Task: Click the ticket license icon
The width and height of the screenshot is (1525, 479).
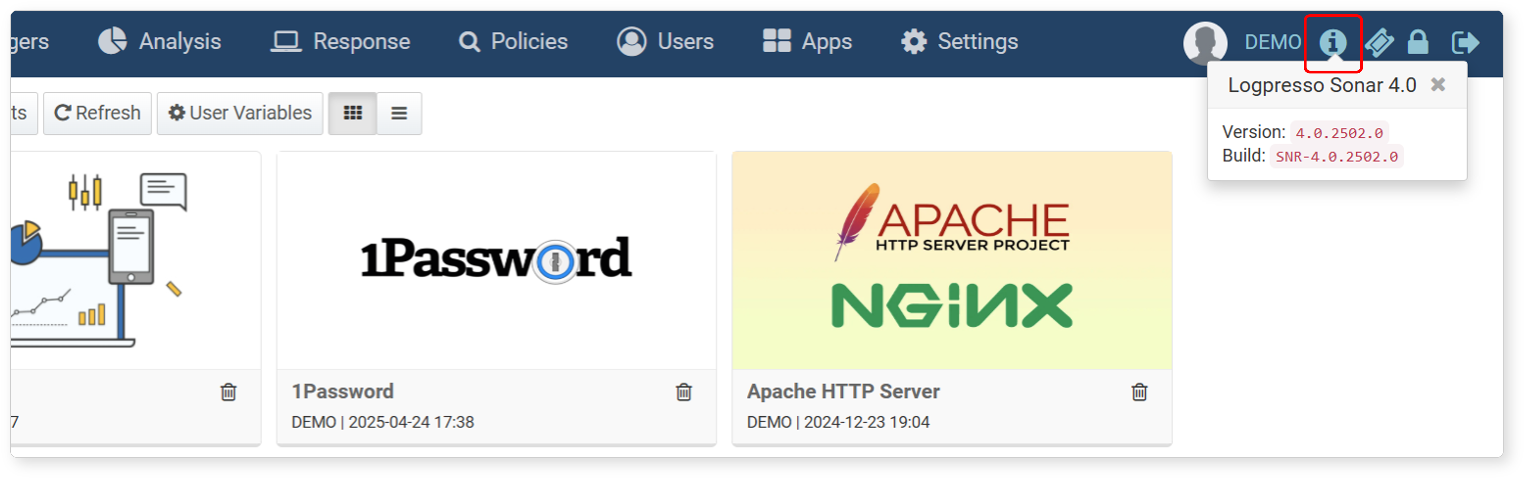Action: [x=1379, y=43]
